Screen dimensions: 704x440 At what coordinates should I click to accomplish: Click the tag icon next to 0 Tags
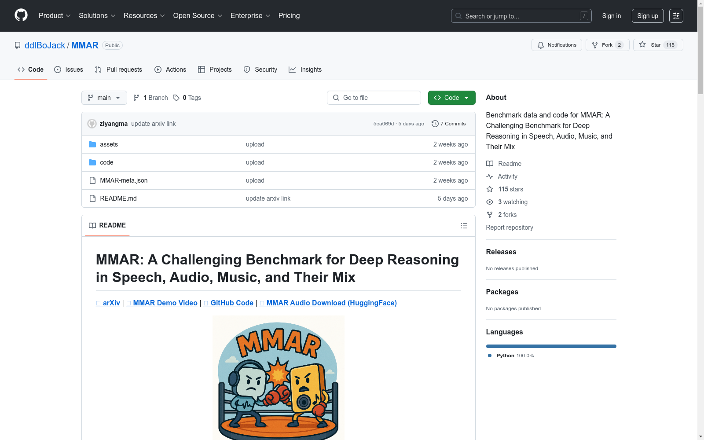point(176,98)
